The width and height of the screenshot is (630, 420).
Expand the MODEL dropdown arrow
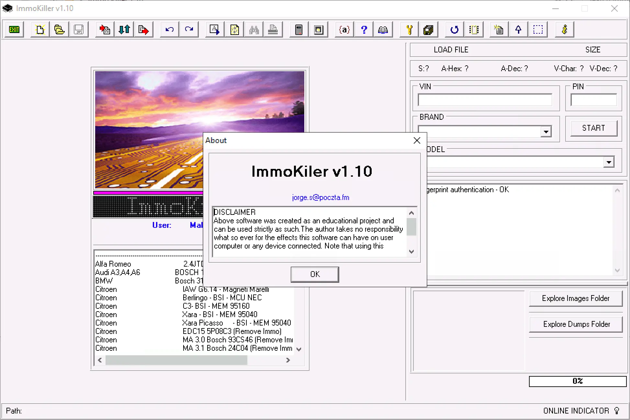[x=609, y=162]
